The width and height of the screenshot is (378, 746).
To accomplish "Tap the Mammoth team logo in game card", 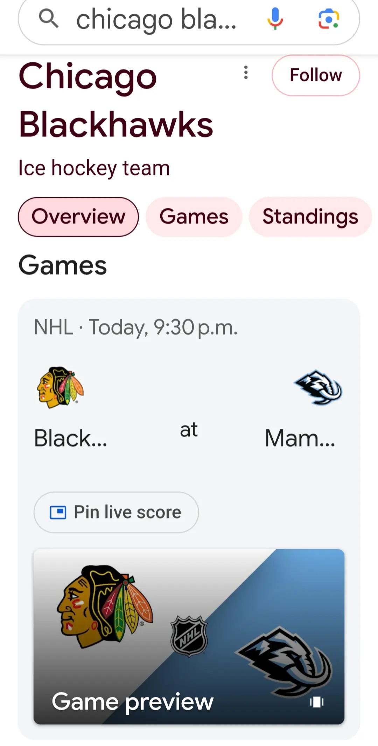I will click(318, 387).
